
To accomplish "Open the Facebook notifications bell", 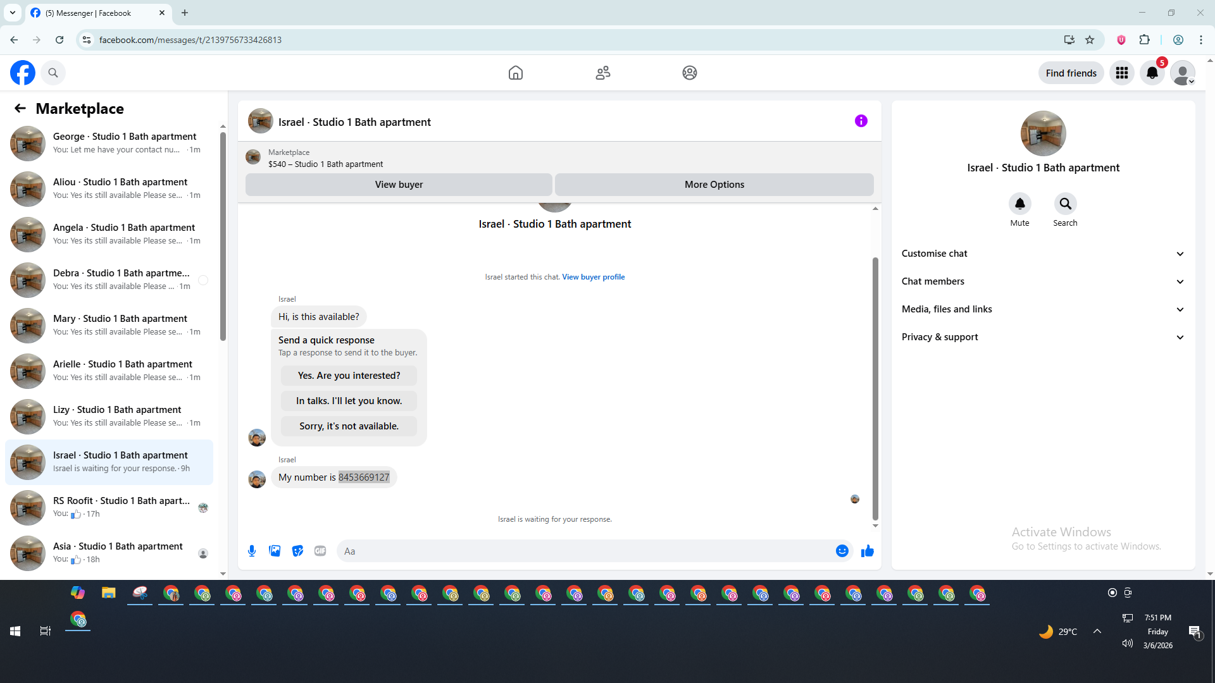I will coord(1152,73).
